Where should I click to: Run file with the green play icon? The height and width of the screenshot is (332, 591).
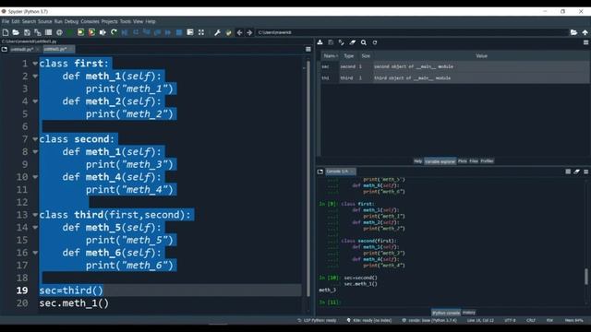coord(70,33)
